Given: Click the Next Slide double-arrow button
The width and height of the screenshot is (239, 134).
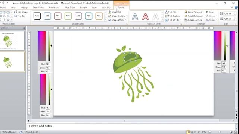Looking at the screenshot, I should [236, 118].
